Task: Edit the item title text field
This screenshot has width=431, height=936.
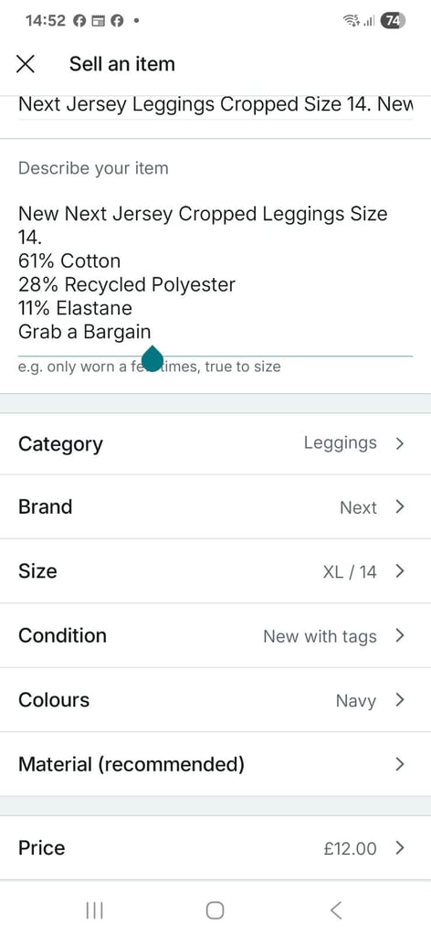Action: click(215, 105)
